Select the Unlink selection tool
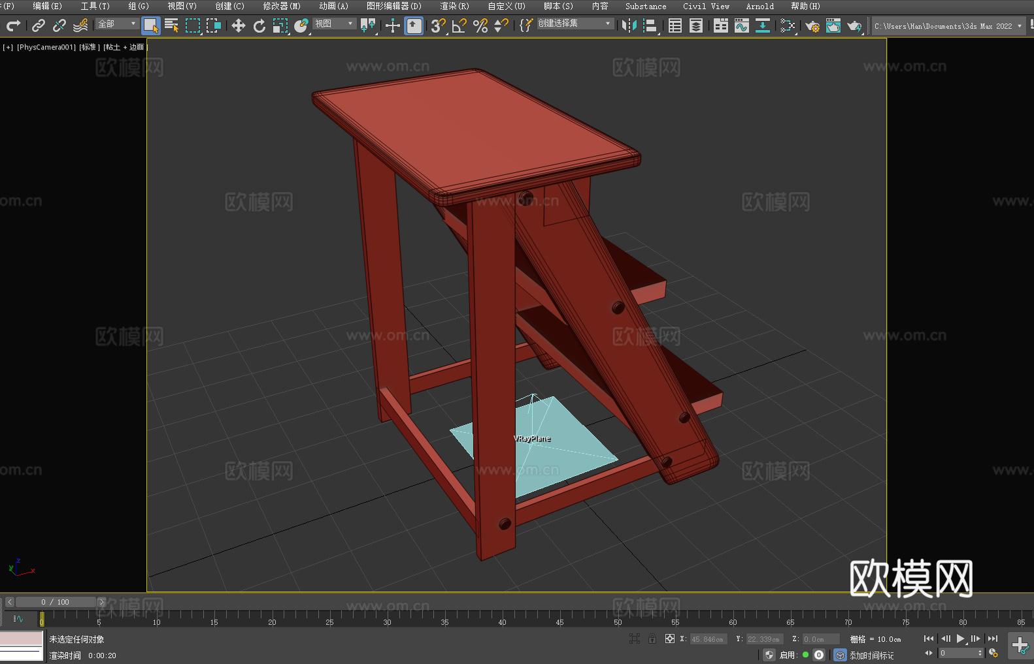This screenshot has width=1034, height=664. (x=59, y=25)
